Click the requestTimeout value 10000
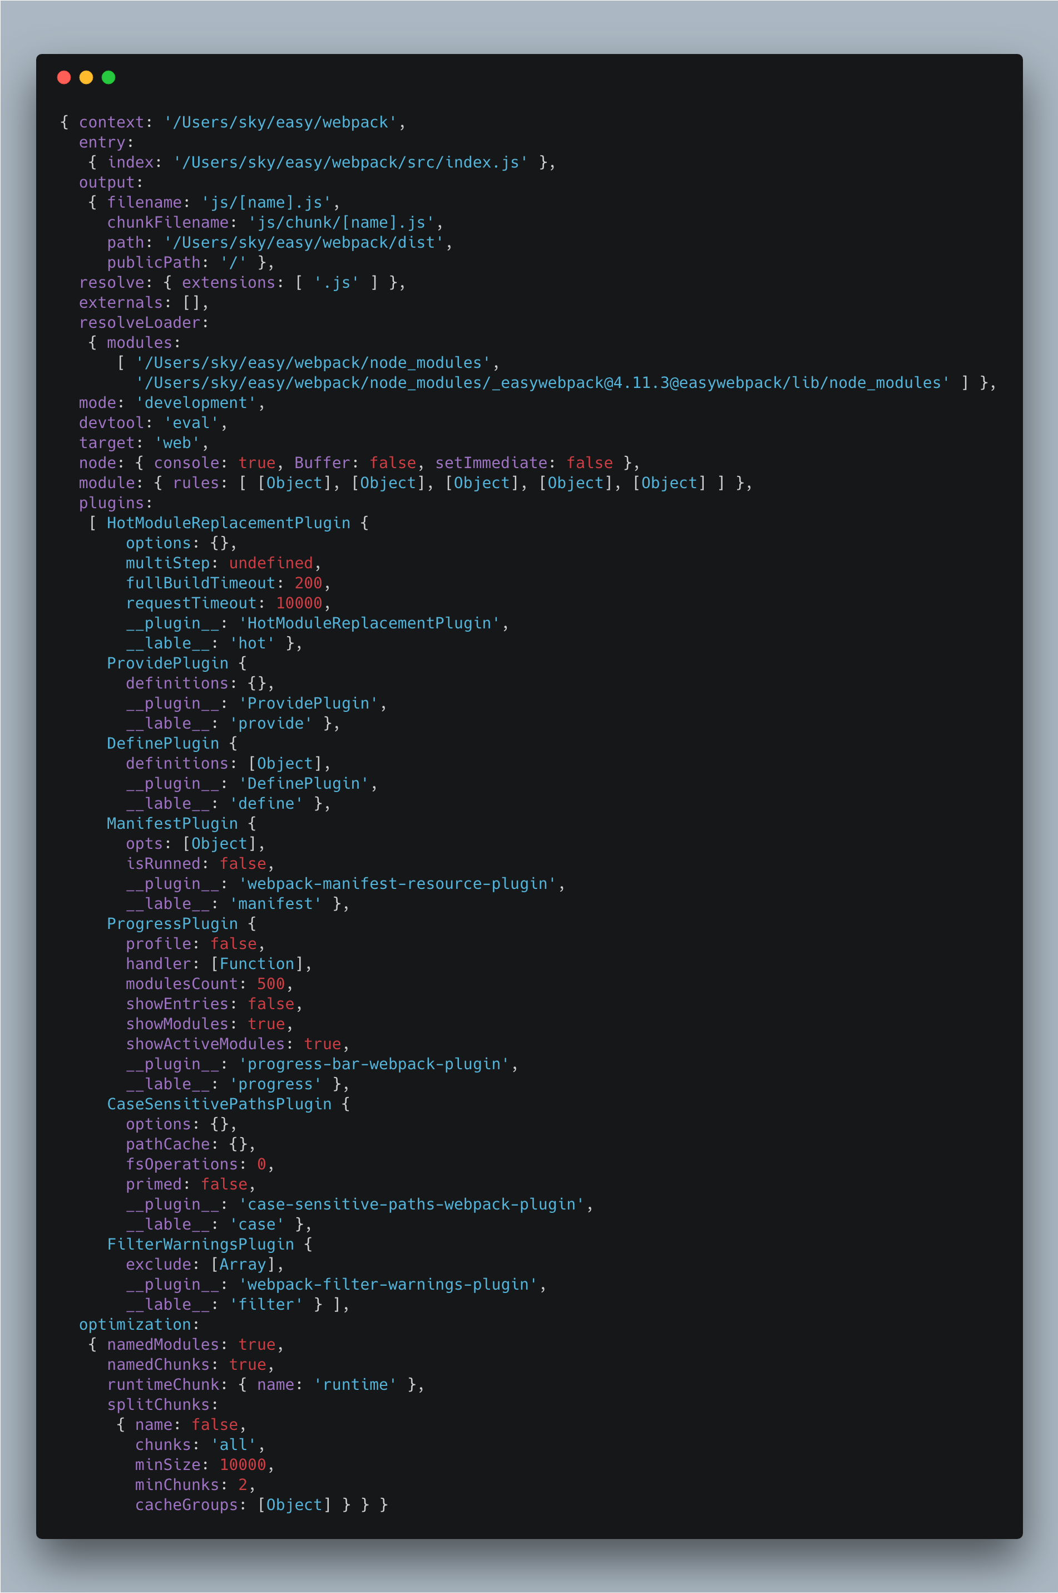The width and height of the screenshot is (1058, 1593). coord(299,603)
